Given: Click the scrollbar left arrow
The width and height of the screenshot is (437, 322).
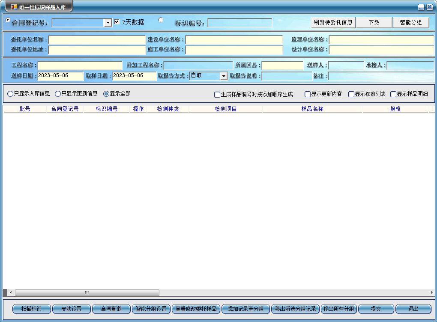Looking at the screenshot, I should (x=11, y=292).
